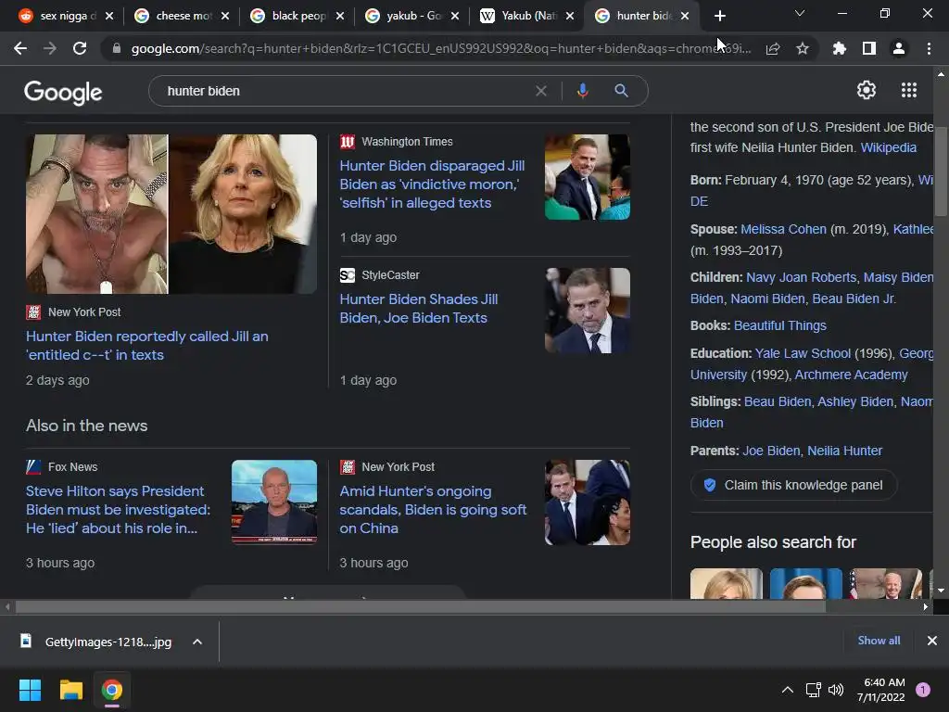Image resolution: width=949 pixels, height=712 pixels.
Task: Open Navy Joan Roberts link
Action: click(802, 276)
